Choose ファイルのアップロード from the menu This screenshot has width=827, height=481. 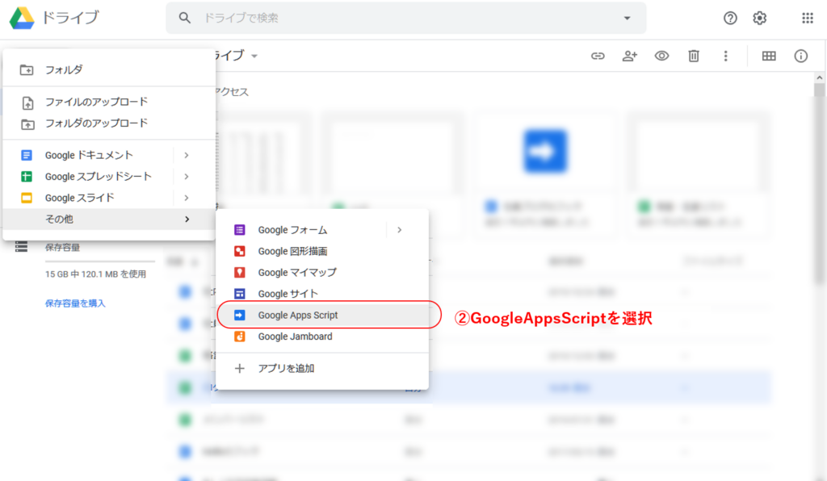click(96, 102)
